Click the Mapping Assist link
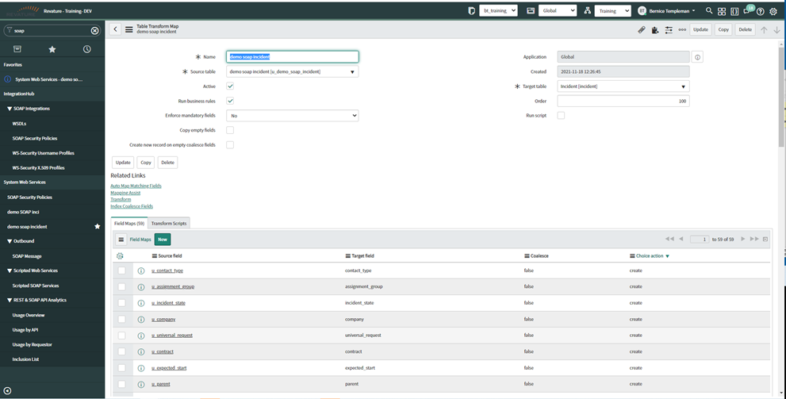The image size is (786, 399). point(125,193)
